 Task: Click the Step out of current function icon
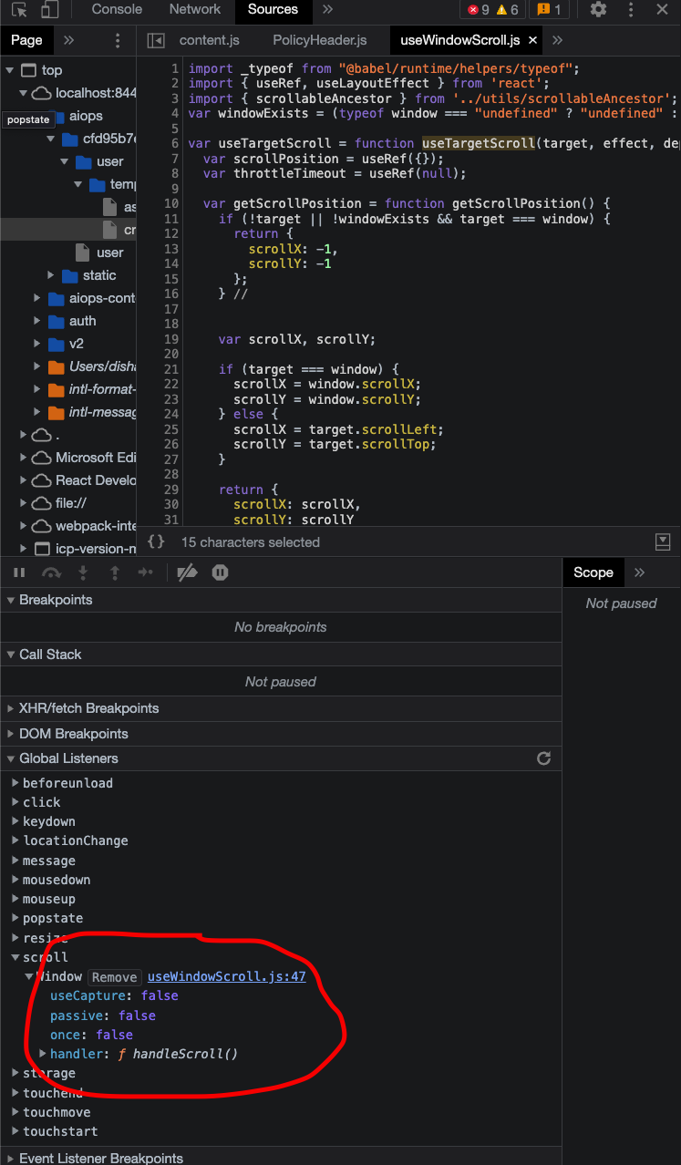pos(113,572)
